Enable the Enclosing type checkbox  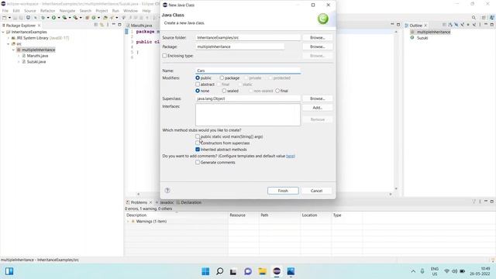[164, 56]
